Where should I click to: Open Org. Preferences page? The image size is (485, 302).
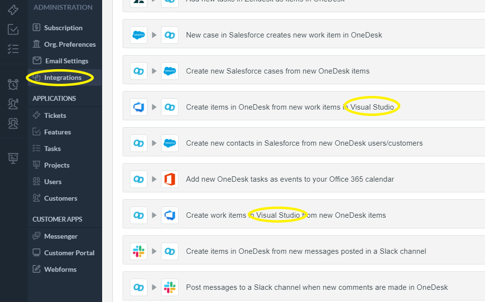pos(70,44)
